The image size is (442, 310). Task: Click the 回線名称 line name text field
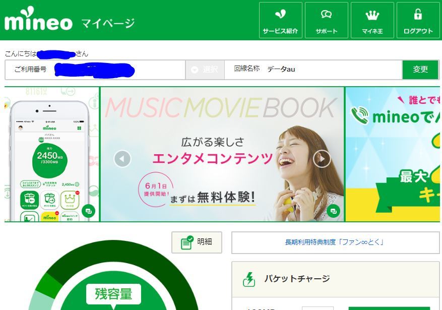click(333, 70)
